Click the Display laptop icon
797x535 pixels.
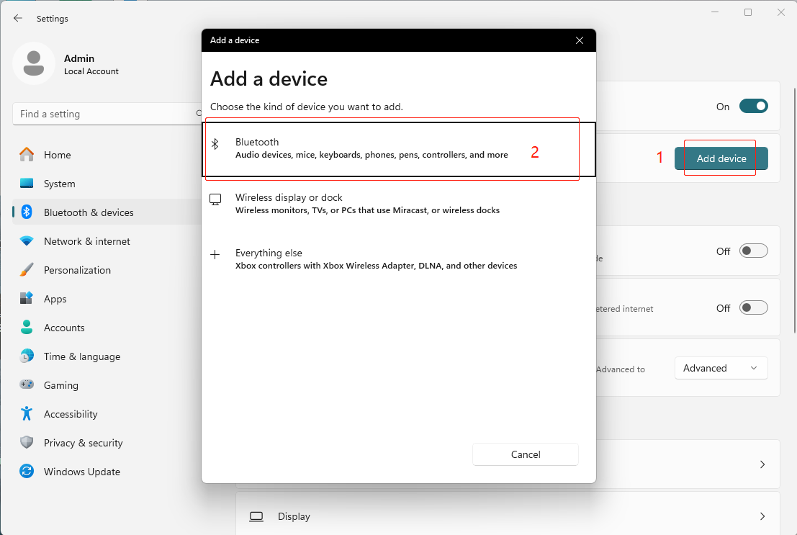pyautogui.click(x=256, y=517)
